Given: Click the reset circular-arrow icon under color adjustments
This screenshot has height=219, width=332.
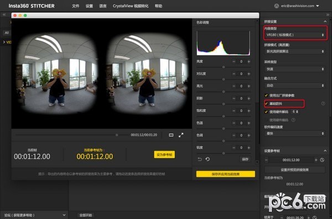Looking at the screenshot, I should click(207, 159).
